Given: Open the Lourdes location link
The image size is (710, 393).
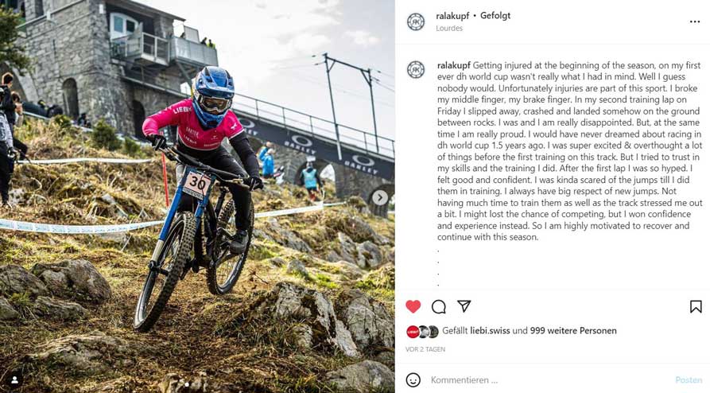Looking at the screenshot, I should click(x=449, y=28).
